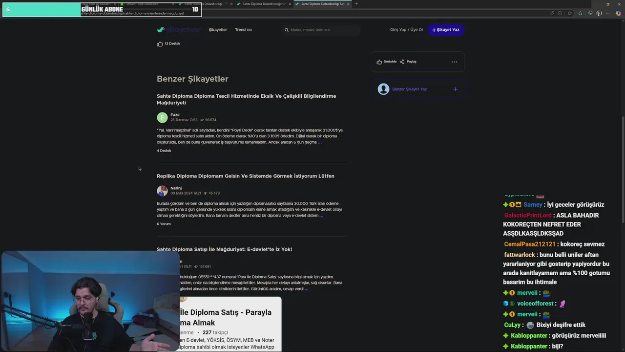Click '4 Destek' under Faze complaint

[x=164, y=151]
